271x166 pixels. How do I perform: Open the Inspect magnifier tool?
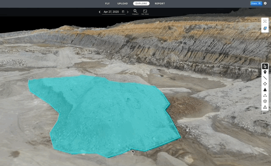pos(135,12)
